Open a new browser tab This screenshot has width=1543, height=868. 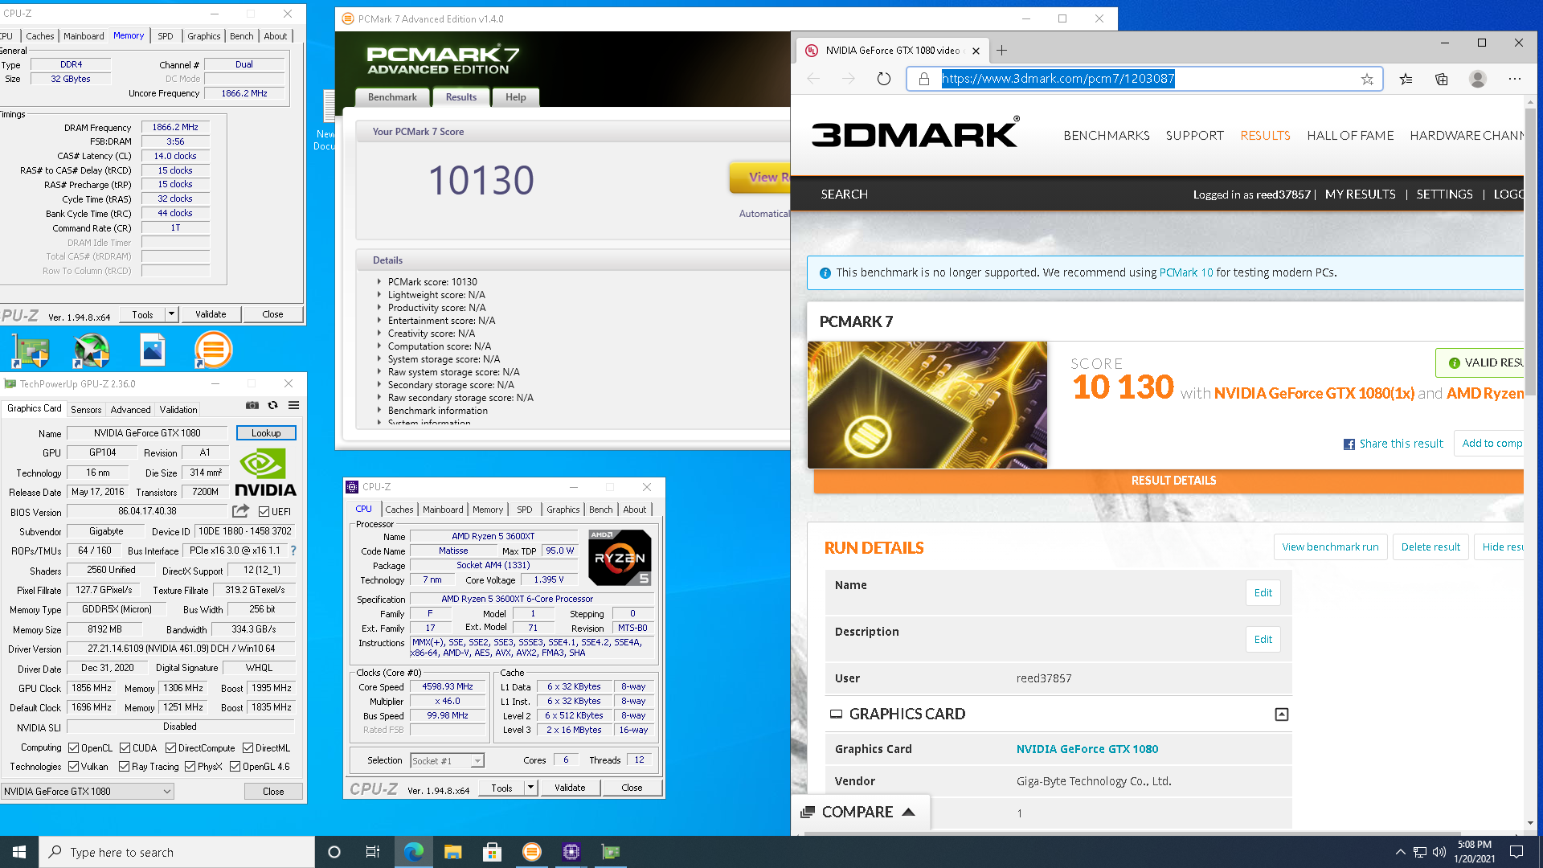[x=1001, y=51]
